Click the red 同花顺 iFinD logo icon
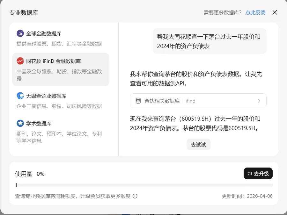Screen dimensions: 287x215 point(20,61)
